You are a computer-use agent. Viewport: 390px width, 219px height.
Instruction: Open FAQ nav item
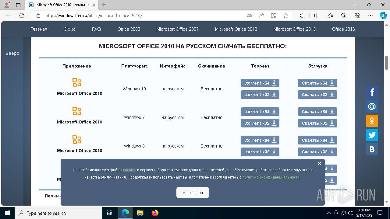[96, 29]
